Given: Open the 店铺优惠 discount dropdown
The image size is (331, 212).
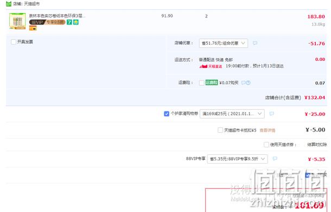Looking at the screenshot, I should point(224,43).
